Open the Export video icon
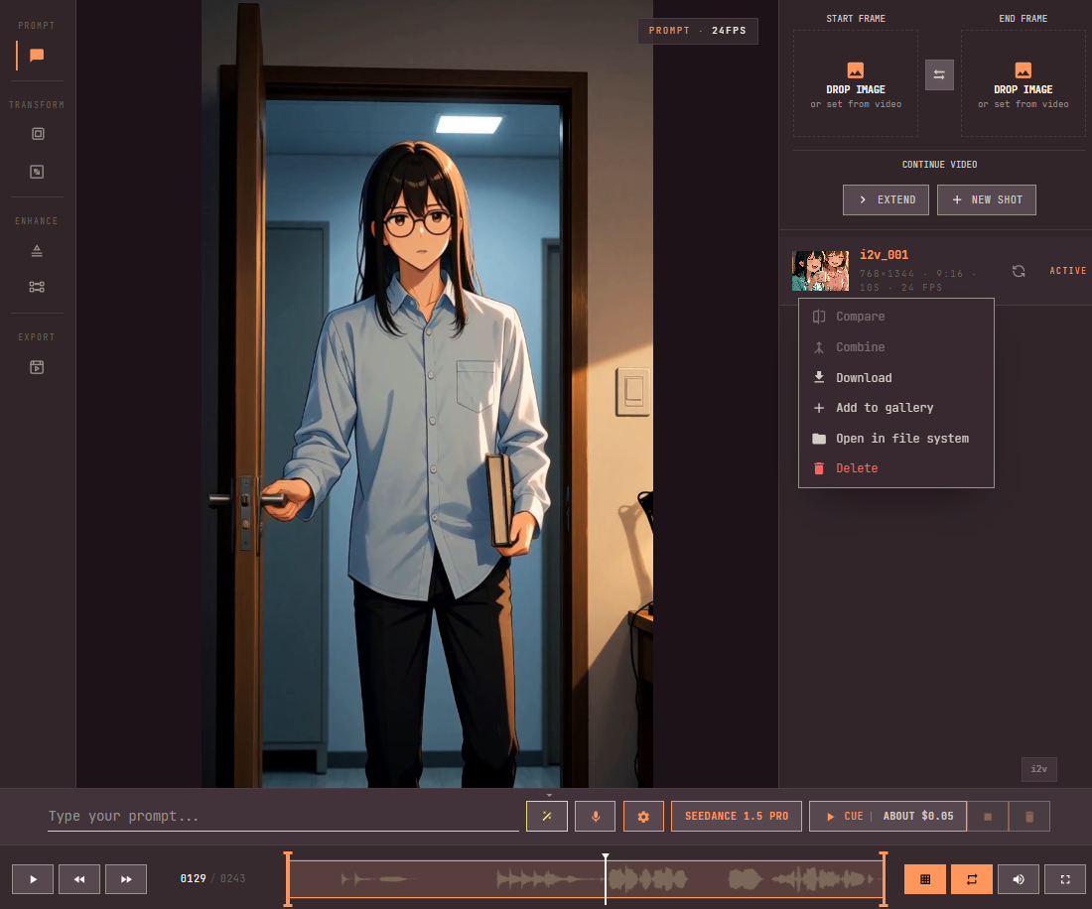 [37, 367]
